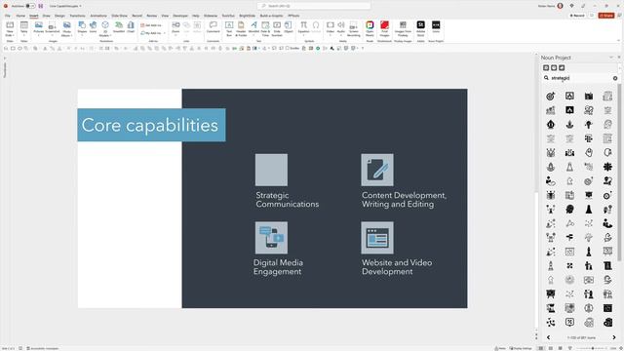Open the Photo Album tool
624x351 pixels.
pyautogui.click(x=67, y=28)
